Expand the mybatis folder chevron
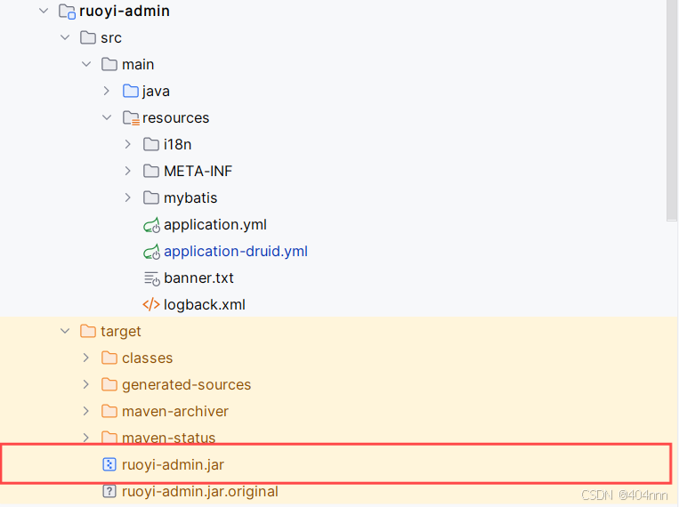679x507 pixels. coord(128,197)
